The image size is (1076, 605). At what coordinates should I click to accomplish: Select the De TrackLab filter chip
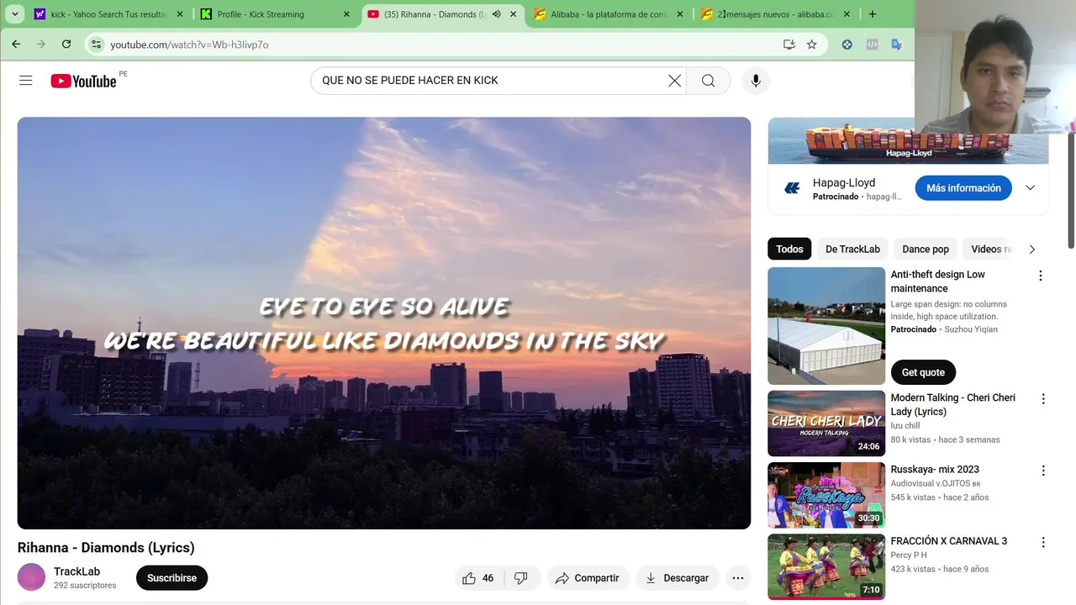click(x=852, y=250)
